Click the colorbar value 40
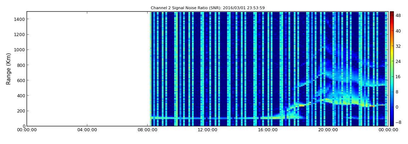Screen dimensions: 408x144 point(398,31)
